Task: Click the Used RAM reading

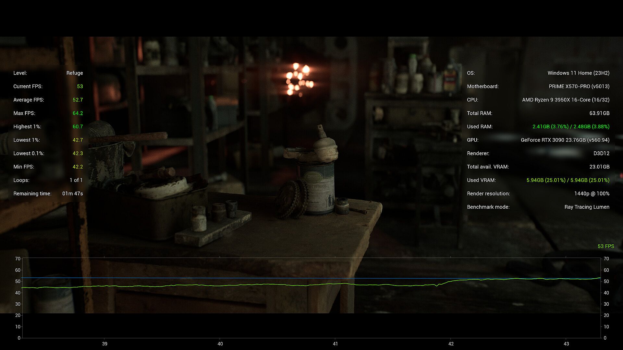Action: coord(571,126)
